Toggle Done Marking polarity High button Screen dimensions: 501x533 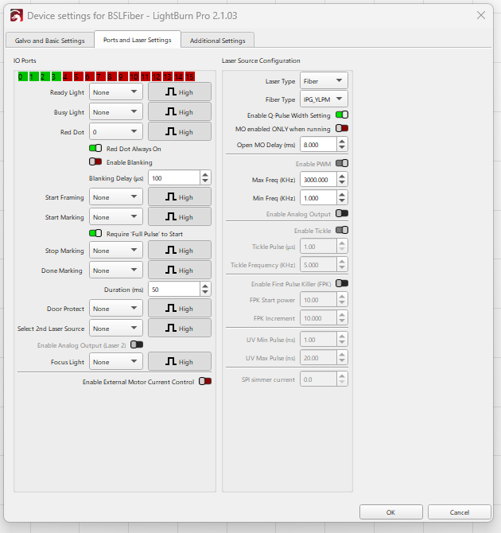[180, 270]
